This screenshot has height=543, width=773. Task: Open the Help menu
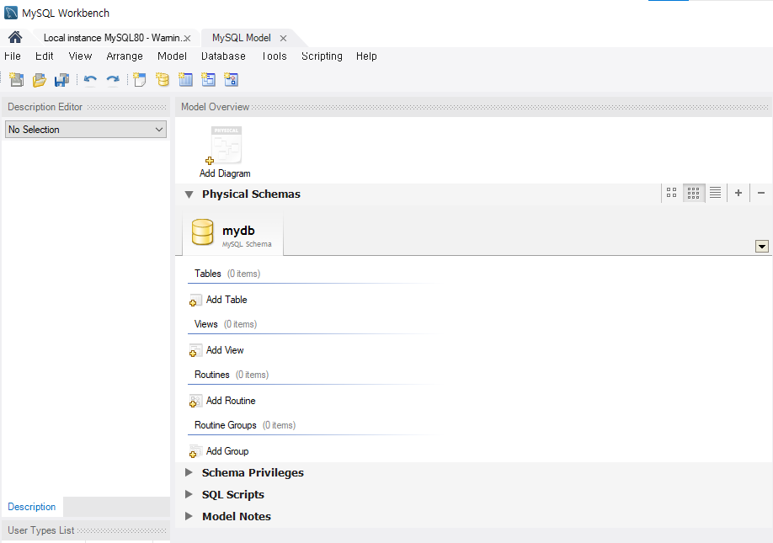(x=366, y=56)
